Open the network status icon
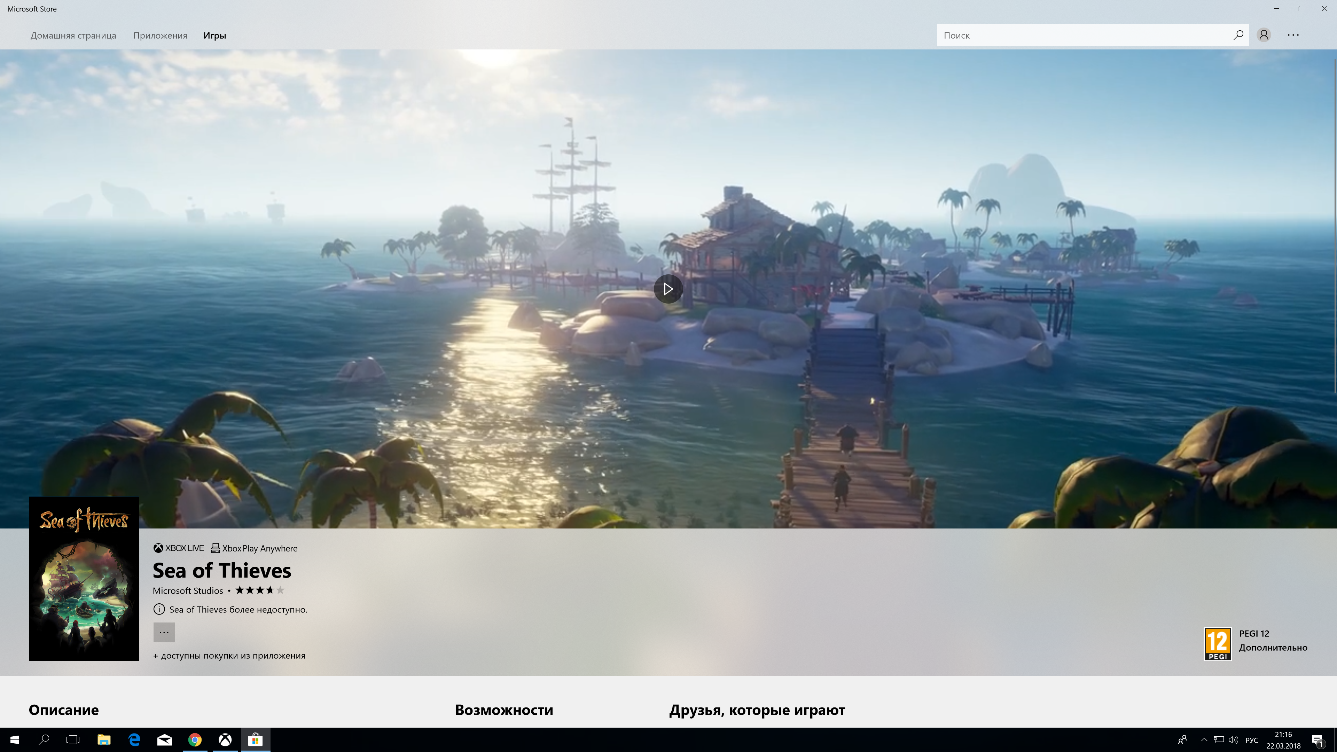Screen dimensions: 1337x752 pos(1219,739)
